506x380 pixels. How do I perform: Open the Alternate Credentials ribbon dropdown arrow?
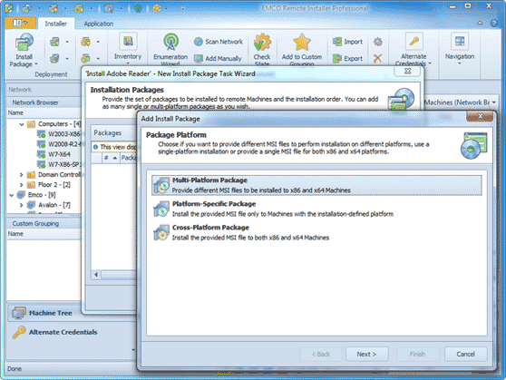tap(430, 63)
